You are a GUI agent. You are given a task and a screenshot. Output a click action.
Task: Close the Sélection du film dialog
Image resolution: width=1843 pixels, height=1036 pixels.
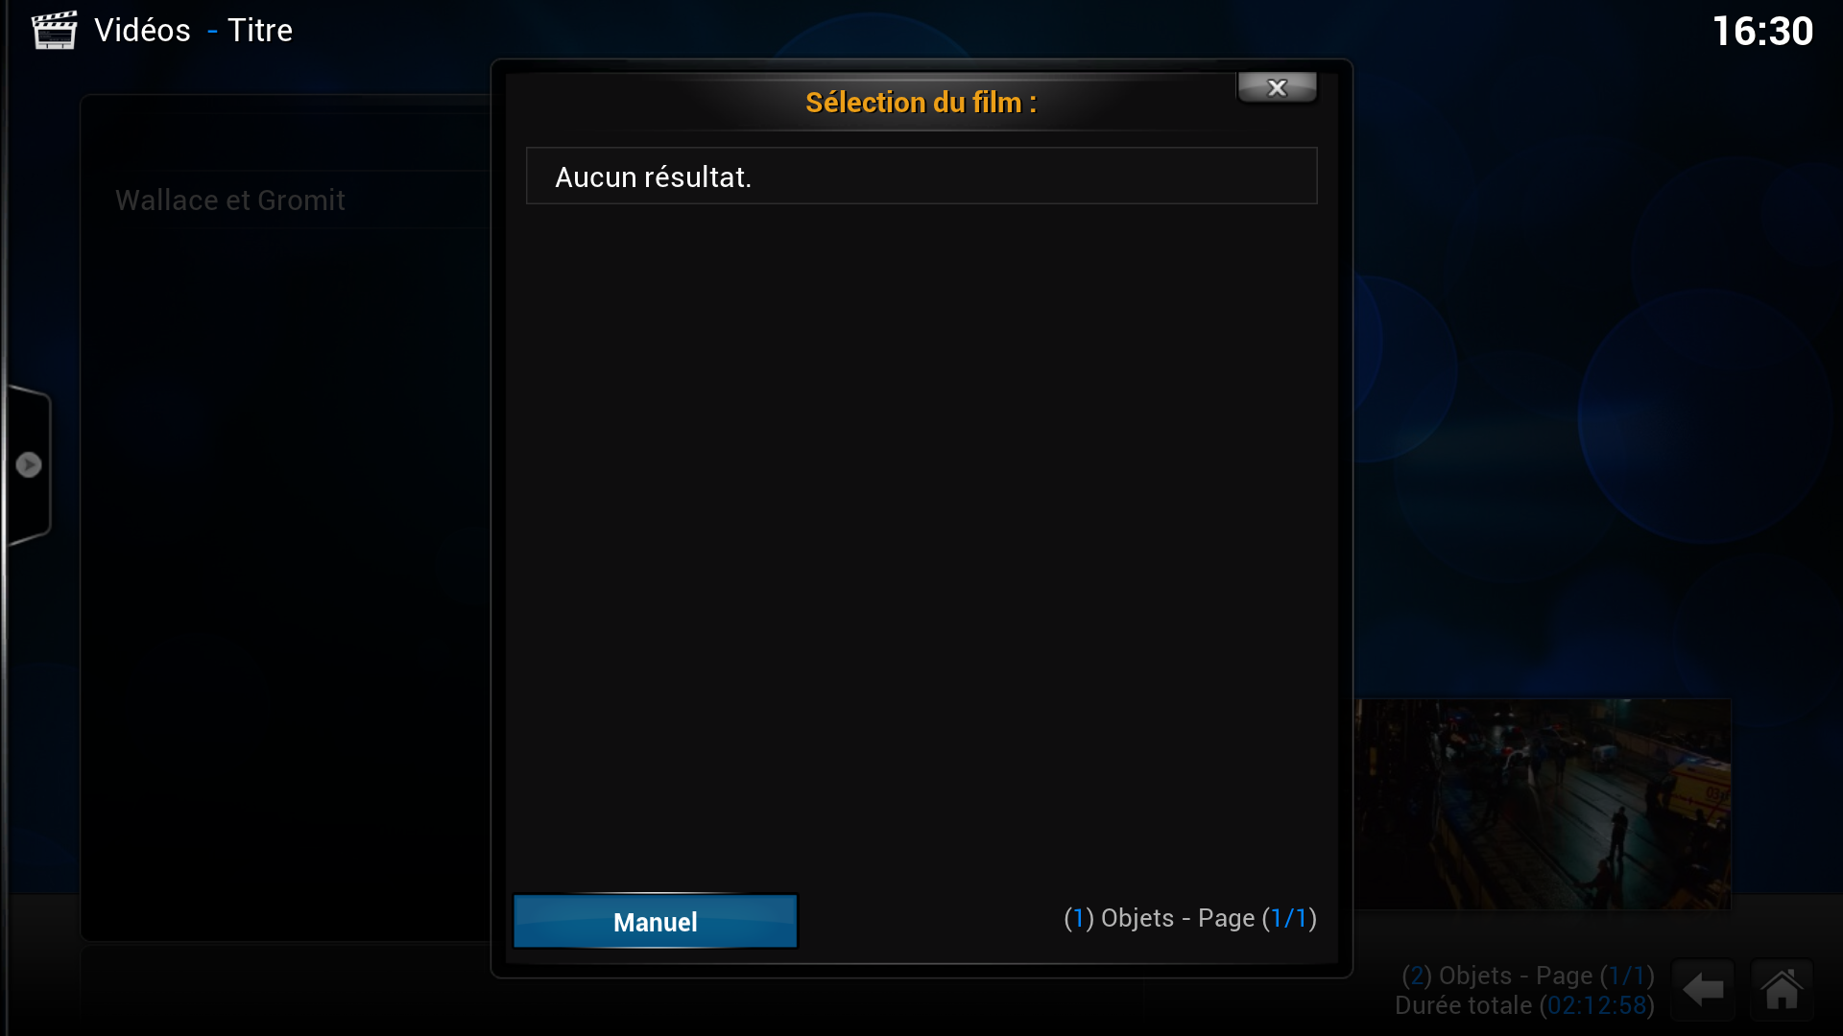click(x=1277, y=87)
